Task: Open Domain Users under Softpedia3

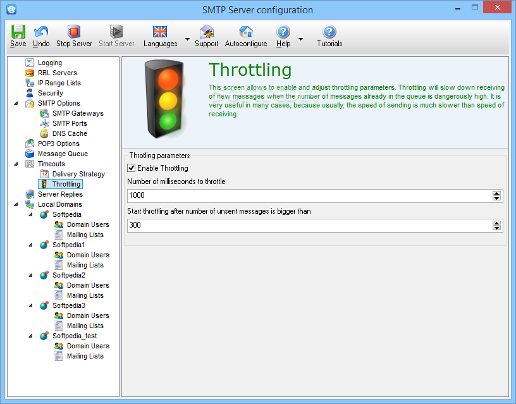Action: pyautogui.click(x=88, y=315)
